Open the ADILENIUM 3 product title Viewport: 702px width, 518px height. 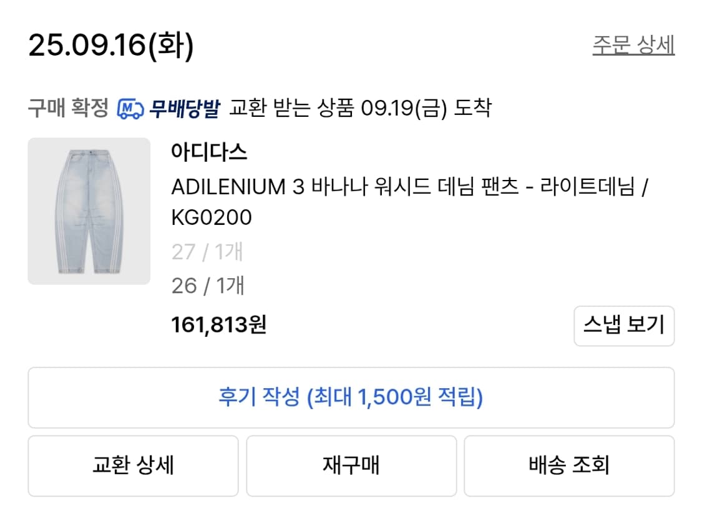(x=374, y=189)
